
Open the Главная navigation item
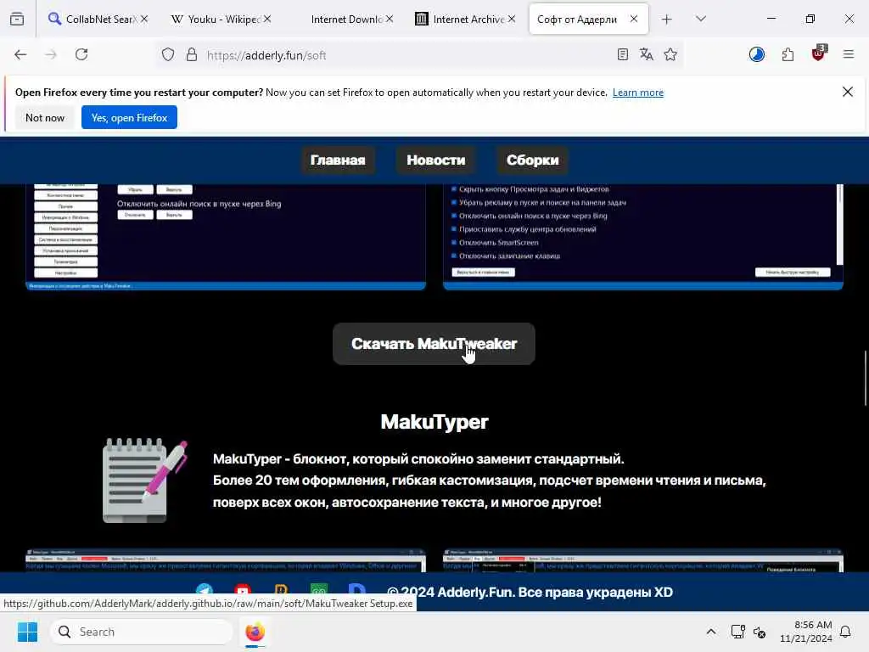click(x=338, y=160)
